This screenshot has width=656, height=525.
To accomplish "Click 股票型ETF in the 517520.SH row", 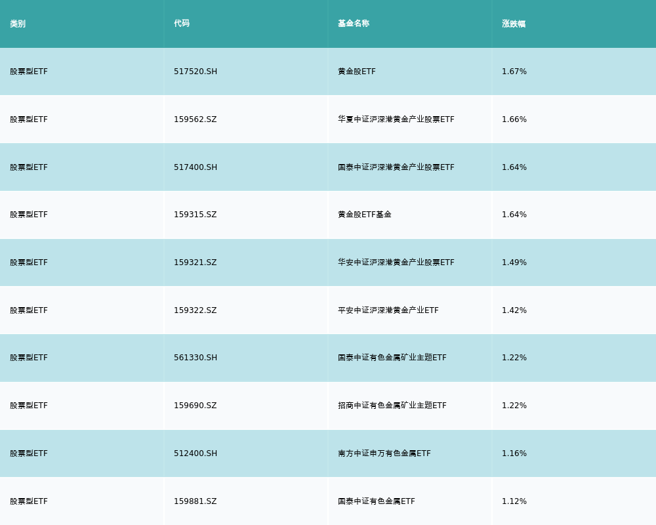I will point(29,72).
